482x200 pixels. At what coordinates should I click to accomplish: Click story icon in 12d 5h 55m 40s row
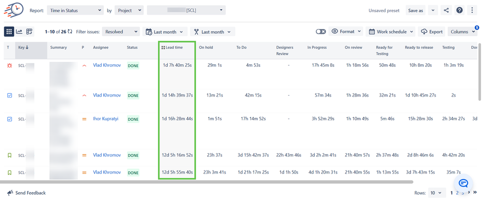10,172
